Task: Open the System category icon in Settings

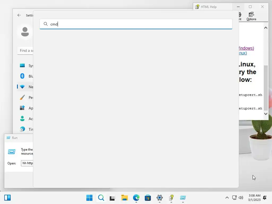Action: [x=22, y=66]
